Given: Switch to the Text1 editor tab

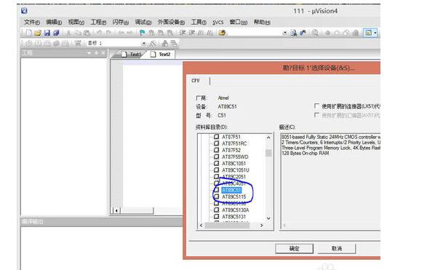Looking at the screenshot, I should coord(132,54).
